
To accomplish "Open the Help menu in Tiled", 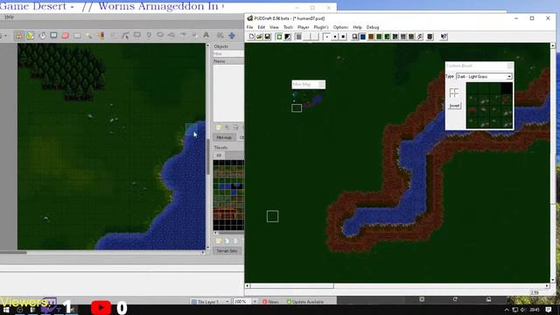I will pos(9,17).
